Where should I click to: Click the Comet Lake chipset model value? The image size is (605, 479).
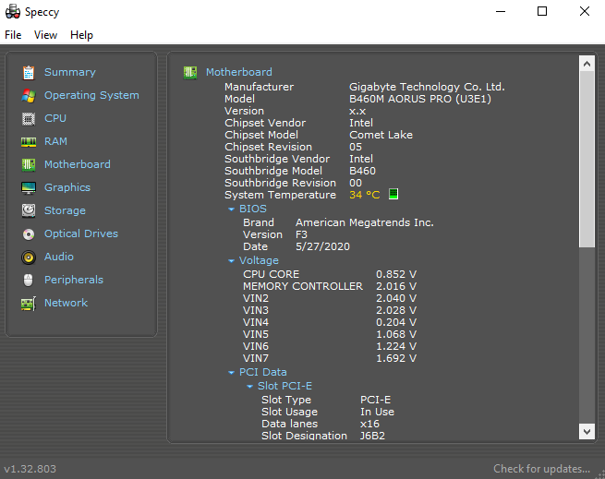(x=381, y=135)
